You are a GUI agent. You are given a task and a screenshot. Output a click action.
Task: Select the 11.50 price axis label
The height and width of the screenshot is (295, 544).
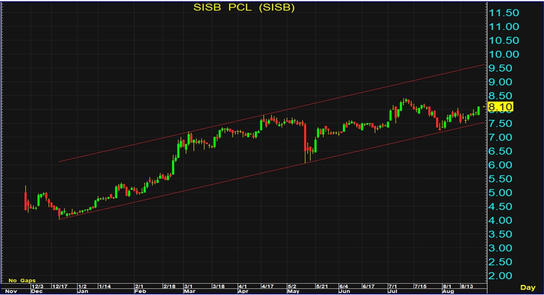pyautogui.click(x=503, y=13)
